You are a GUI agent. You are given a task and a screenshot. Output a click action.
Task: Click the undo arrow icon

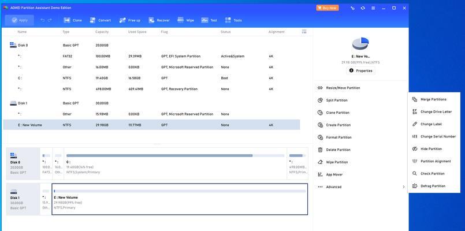[x=43, y=20]
